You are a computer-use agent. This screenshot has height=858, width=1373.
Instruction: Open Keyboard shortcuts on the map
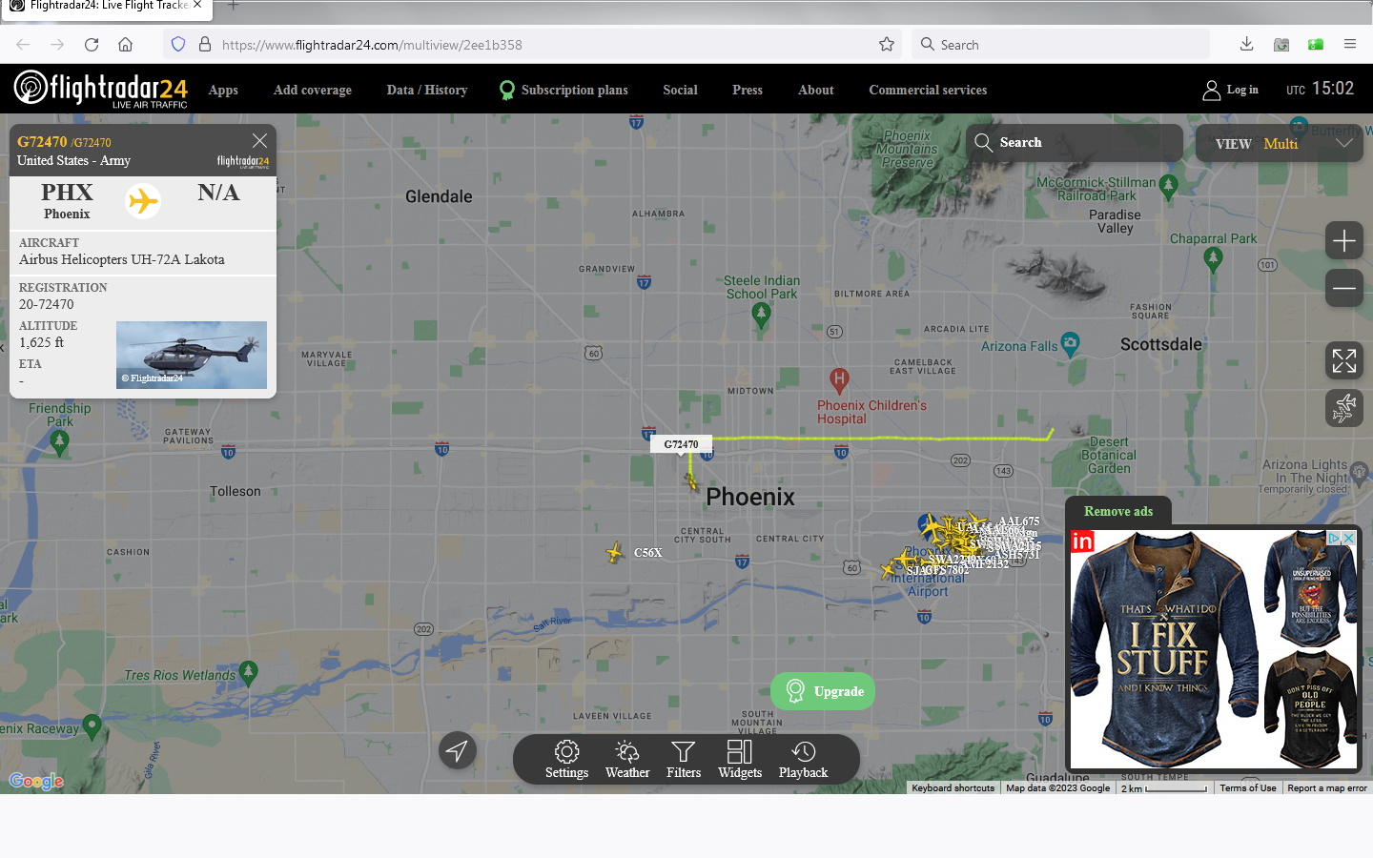pyautogui.click(x=953, y=787)
